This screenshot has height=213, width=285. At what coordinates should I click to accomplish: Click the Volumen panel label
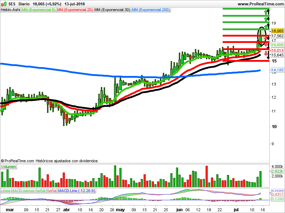(9, 166)
